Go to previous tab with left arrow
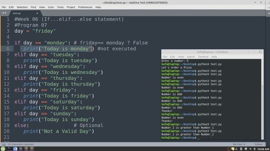Image resolution: width=270 pixels, height=151 pixels. click(x=3, y=13)
